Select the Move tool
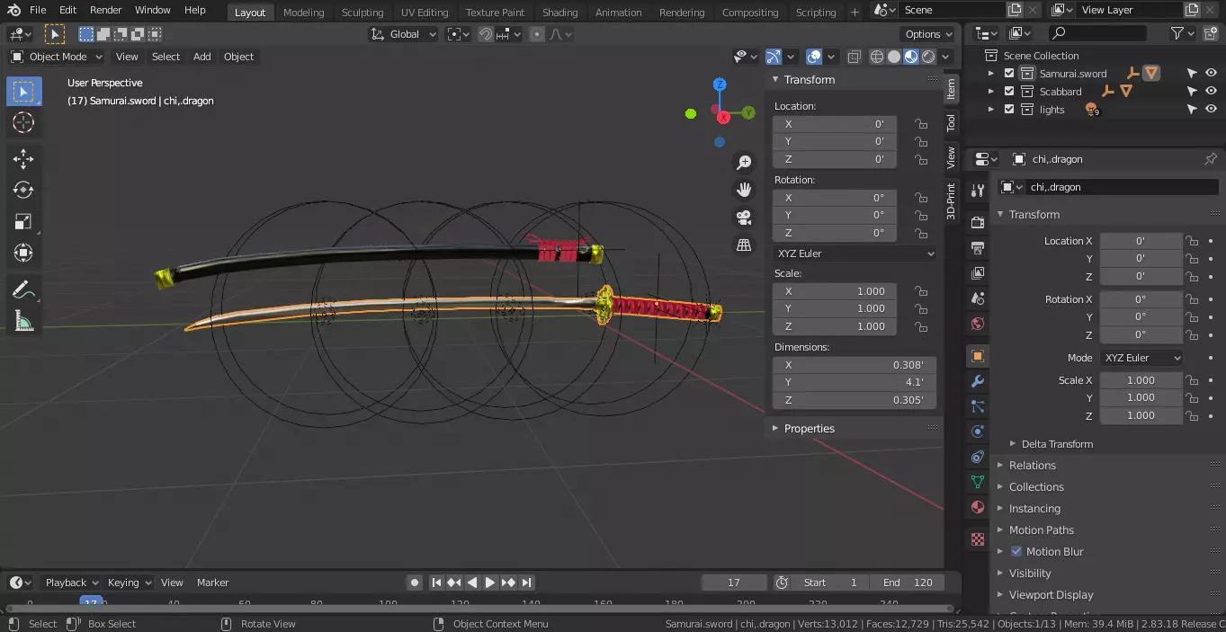Screen dimensions: 1226x632 pos(23,159)
